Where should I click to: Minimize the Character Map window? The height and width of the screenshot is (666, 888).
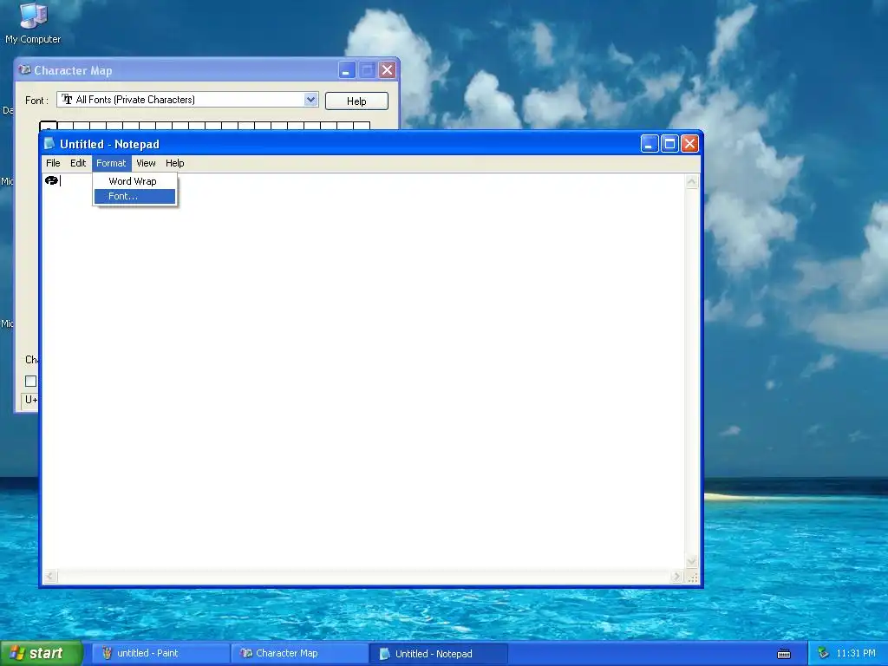[x=347, y=70]
